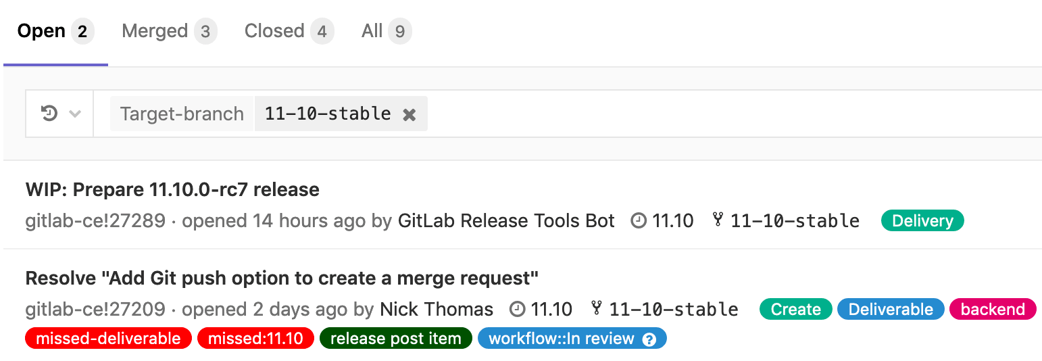Select the All tab
The height and width of the screenshot is (361, 1042).
(387, 31)
